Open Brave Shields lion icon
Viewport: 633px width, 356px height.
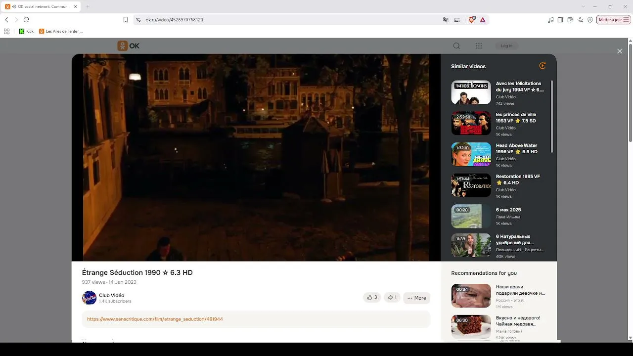point(471,19)
